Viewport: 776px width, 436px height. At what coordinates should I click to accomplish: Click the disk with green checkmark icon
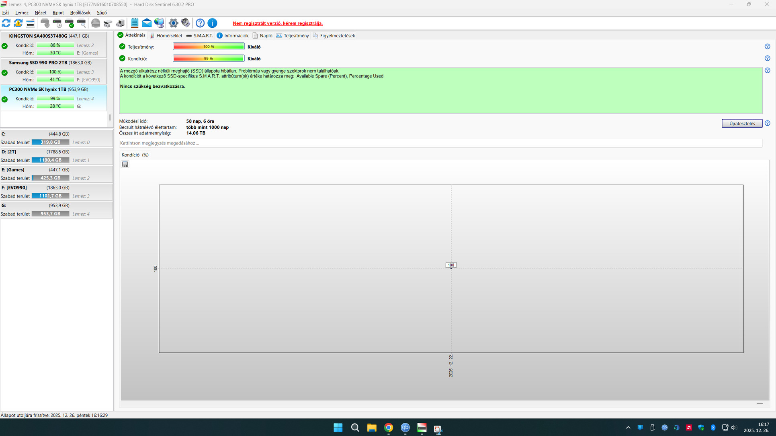[70, 23]
